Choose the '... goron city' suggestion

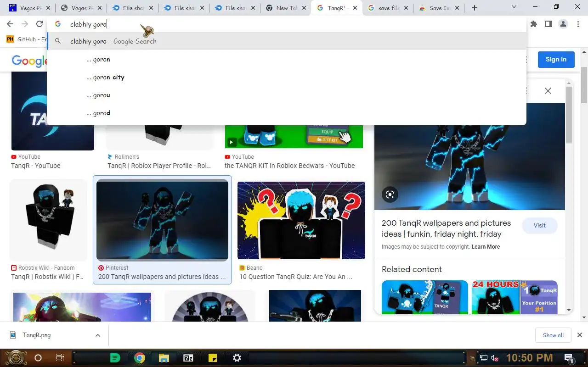pos(287,77)
